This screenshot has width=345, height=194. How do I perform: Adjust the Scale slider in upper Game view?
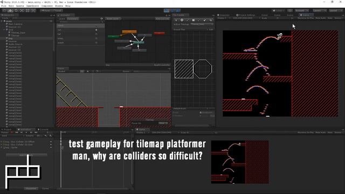(278, 18)
